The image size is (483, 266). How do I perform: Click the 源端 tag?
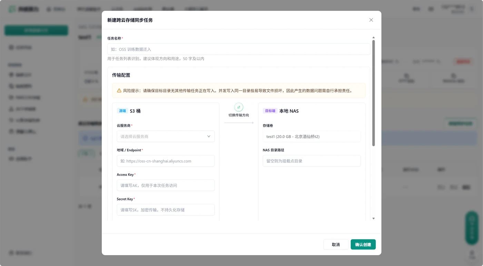(x=122, y=111)
